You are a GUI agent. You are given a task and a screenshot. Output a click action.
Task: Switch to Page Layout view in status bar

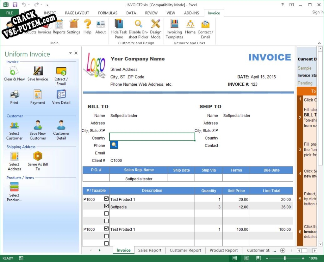(247, 258)
